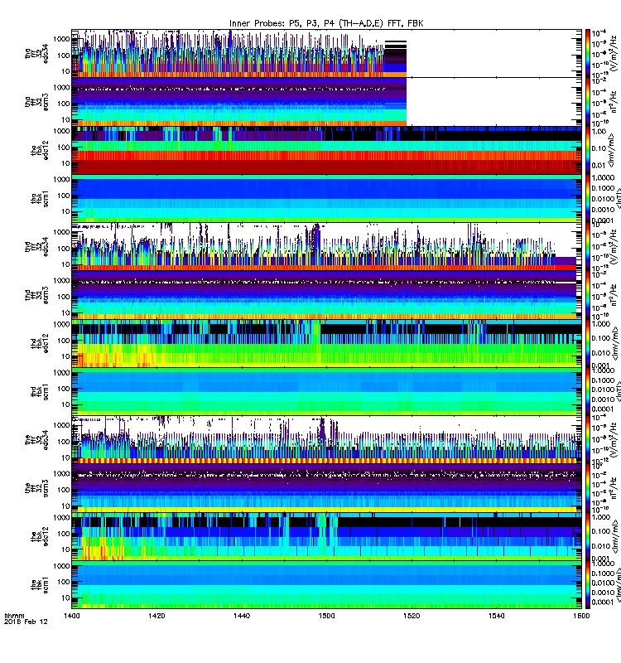Viewport: 621px width, 663px height.
Task: Click the 'the fbk scm1' panel label
Action: tap(40, 585)
